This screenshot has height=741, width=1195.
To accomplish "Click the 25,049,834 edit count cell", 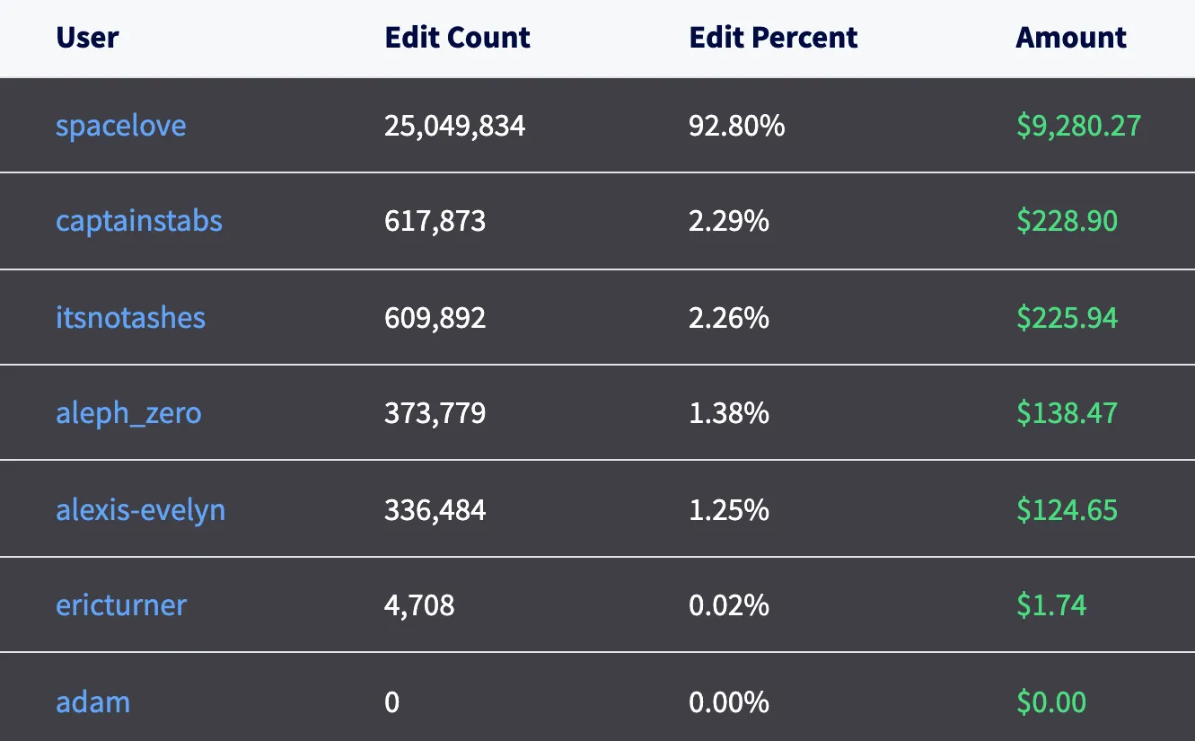I will [454, 125].
